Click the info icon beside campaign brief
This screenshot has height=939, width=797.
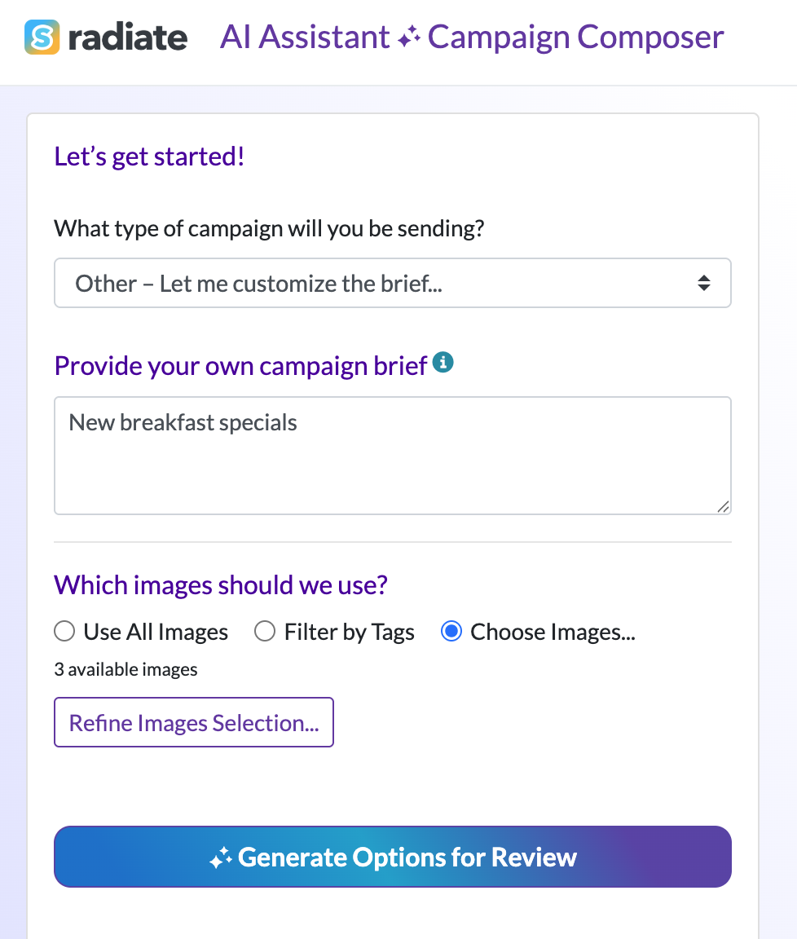point(443,362)
